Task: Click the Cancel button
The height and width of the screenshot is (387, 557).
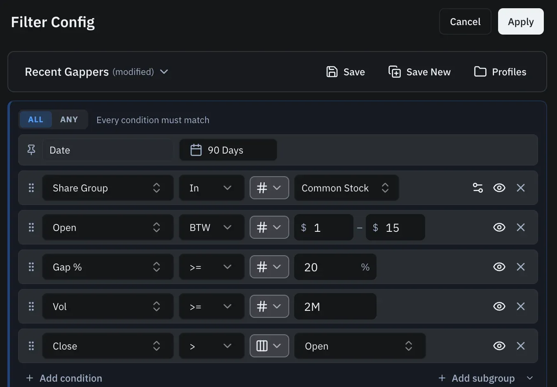Action: [x=465, y=21]
